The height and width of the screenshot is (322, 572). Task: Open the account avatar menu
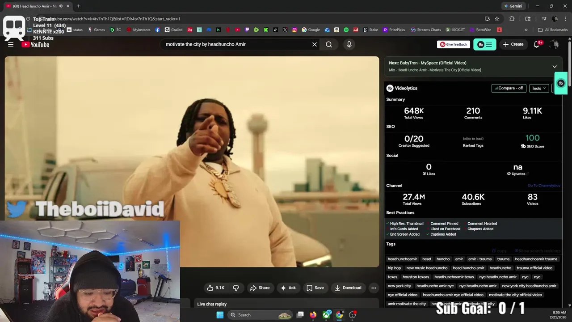[555, 44]
